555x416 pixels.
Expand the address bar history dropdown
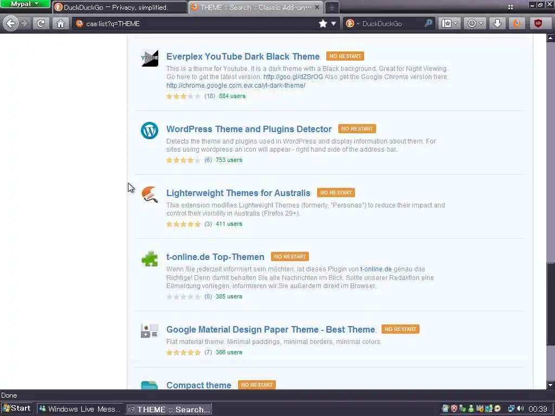coord(333,24)
